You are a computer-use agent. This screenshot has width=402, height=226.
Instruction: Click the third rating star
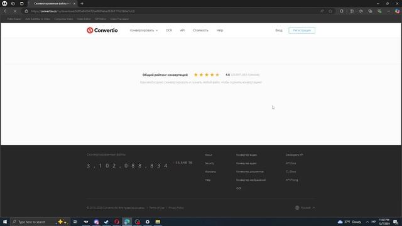pos(207,75)
